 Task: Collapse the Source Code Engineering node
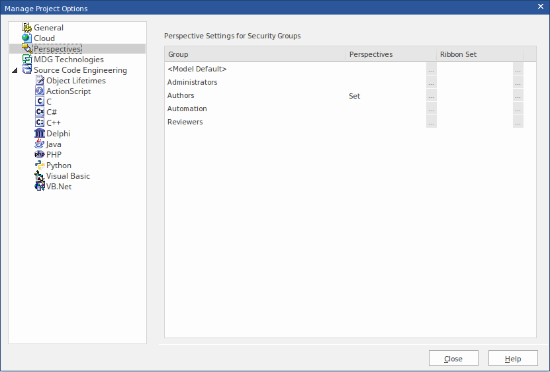click(x=15, y=70)
